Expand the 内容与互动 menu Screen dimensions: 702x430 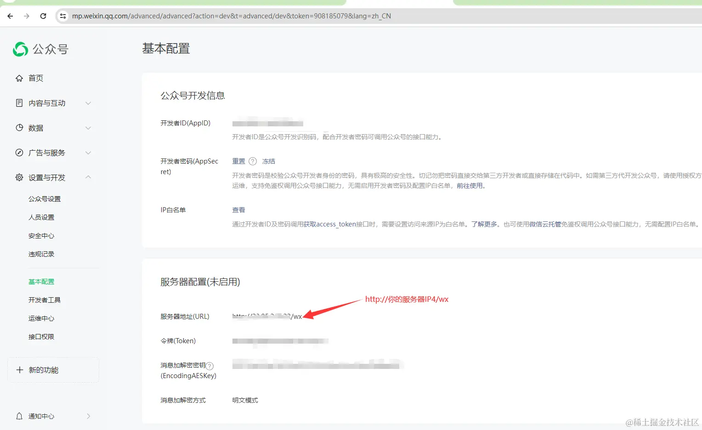[88, 103]
